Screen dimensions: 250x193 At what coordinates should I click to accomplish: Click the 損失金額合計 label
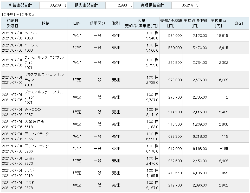click(x=86, y=5)
